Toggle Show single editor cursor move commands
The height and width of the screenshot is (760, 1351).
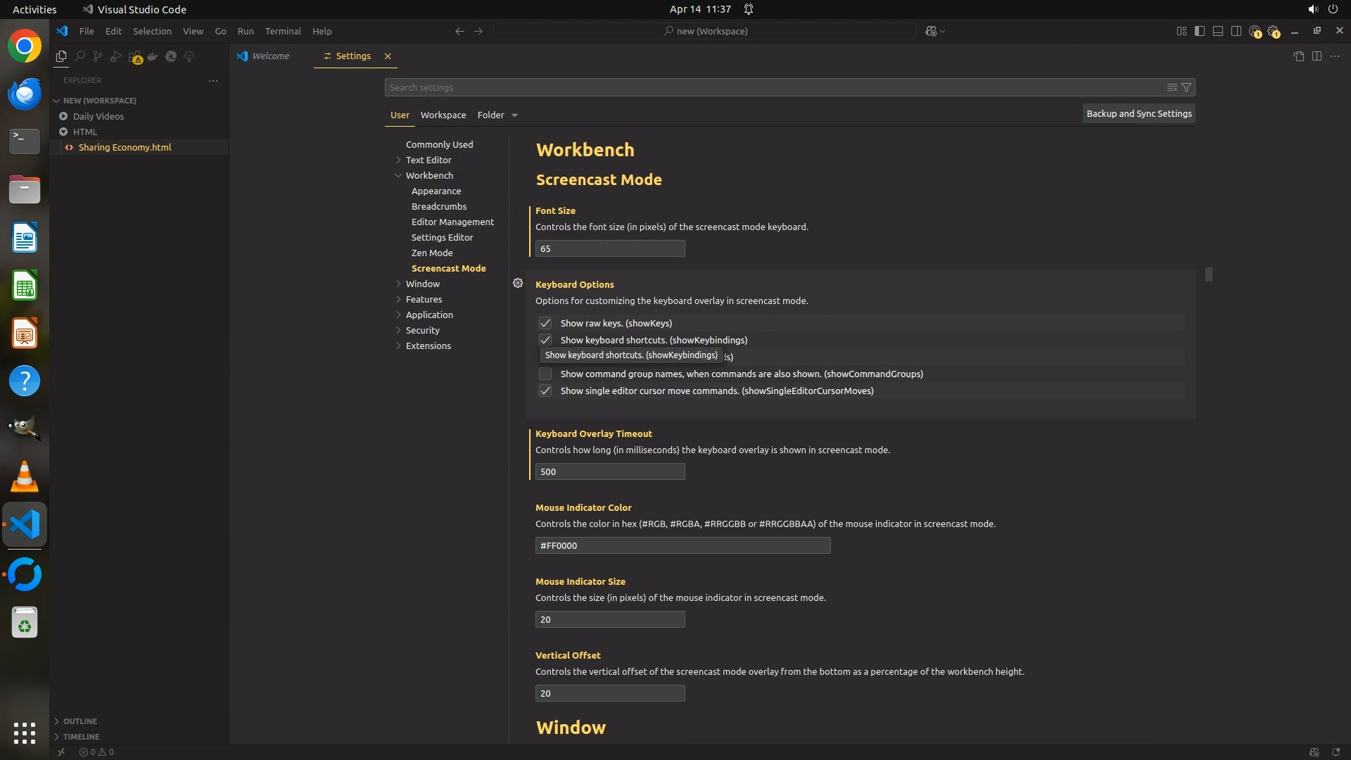tap(545, 391)
